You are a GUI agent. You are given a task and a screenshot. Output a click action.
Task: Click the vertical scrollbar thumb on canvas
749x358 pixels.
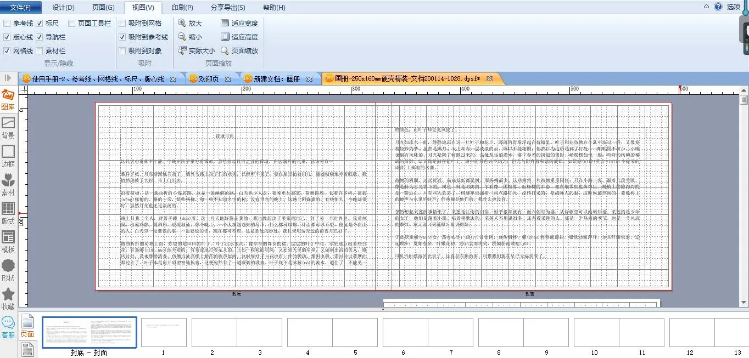click(744, 100)
